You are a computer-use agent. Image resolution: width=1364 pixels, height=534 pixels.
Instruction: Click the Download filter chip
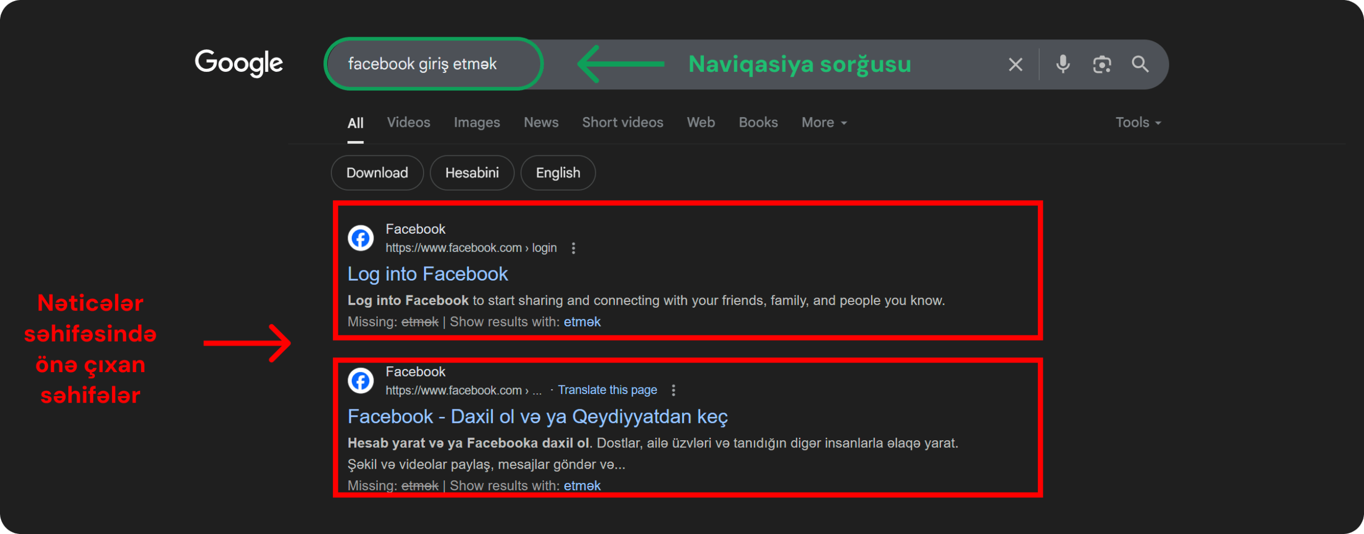[x=377, y=173]
